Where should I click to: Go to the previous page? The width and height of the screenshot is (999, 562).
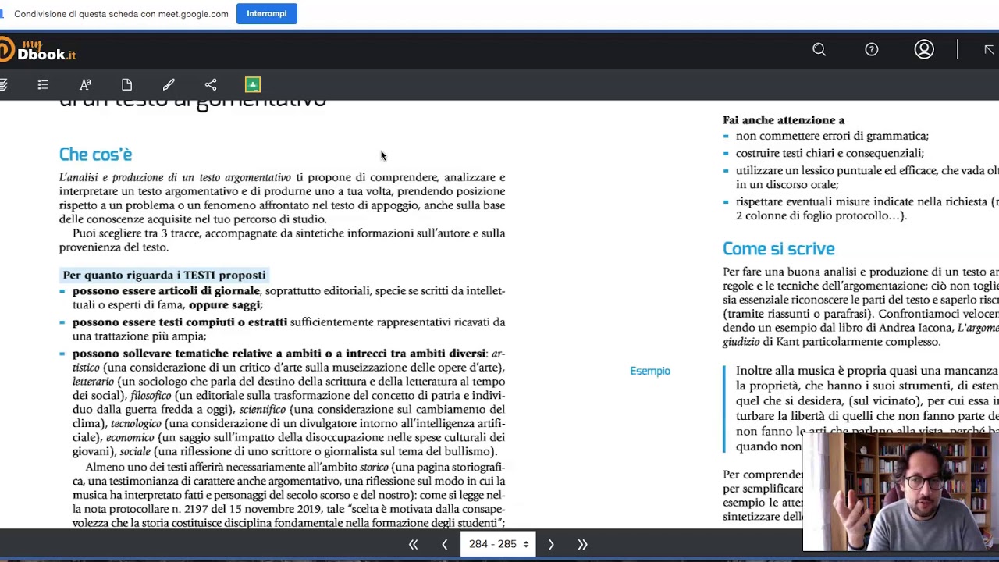click(x=444, y=545)
